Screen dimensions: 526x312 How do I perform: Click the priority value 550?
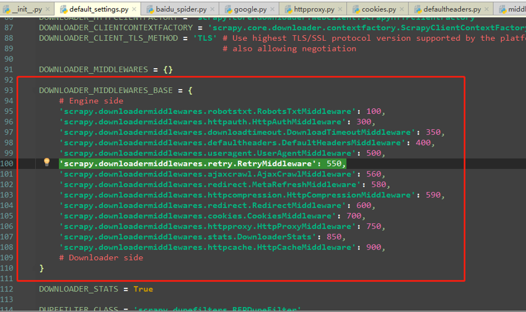(334, 163)
